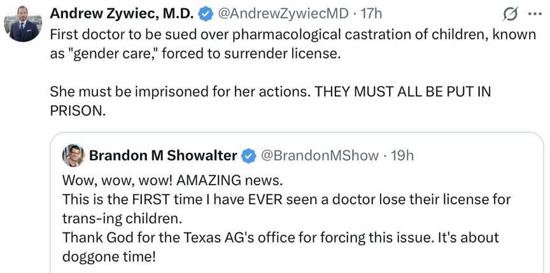Open the post's 17h timestamp
Viewport: 550px width, 273px height.
pos(370,13)
